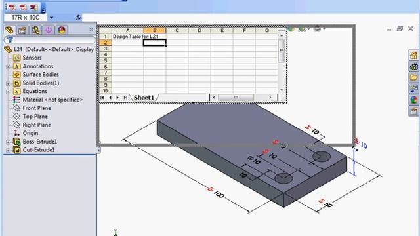Select Material <not specified> item
The width and height of the screenshot is (420, 236).
pyautogui.click(x=52, y=100)
